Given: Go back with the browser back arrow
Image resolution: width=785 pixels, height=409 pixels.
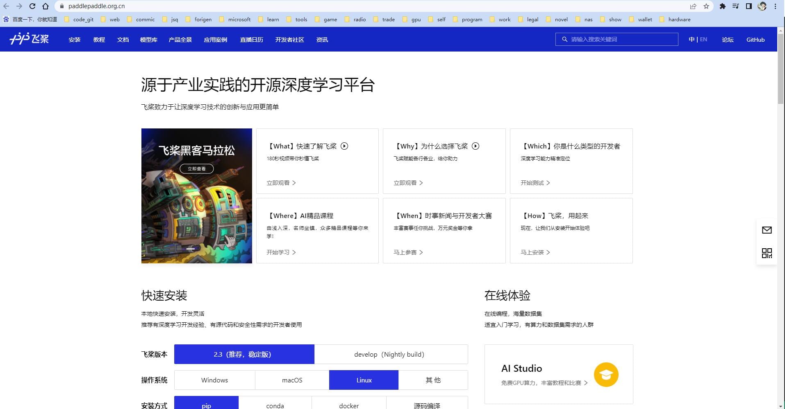Looking at the screenshot, I should click(x=6, y=6).
